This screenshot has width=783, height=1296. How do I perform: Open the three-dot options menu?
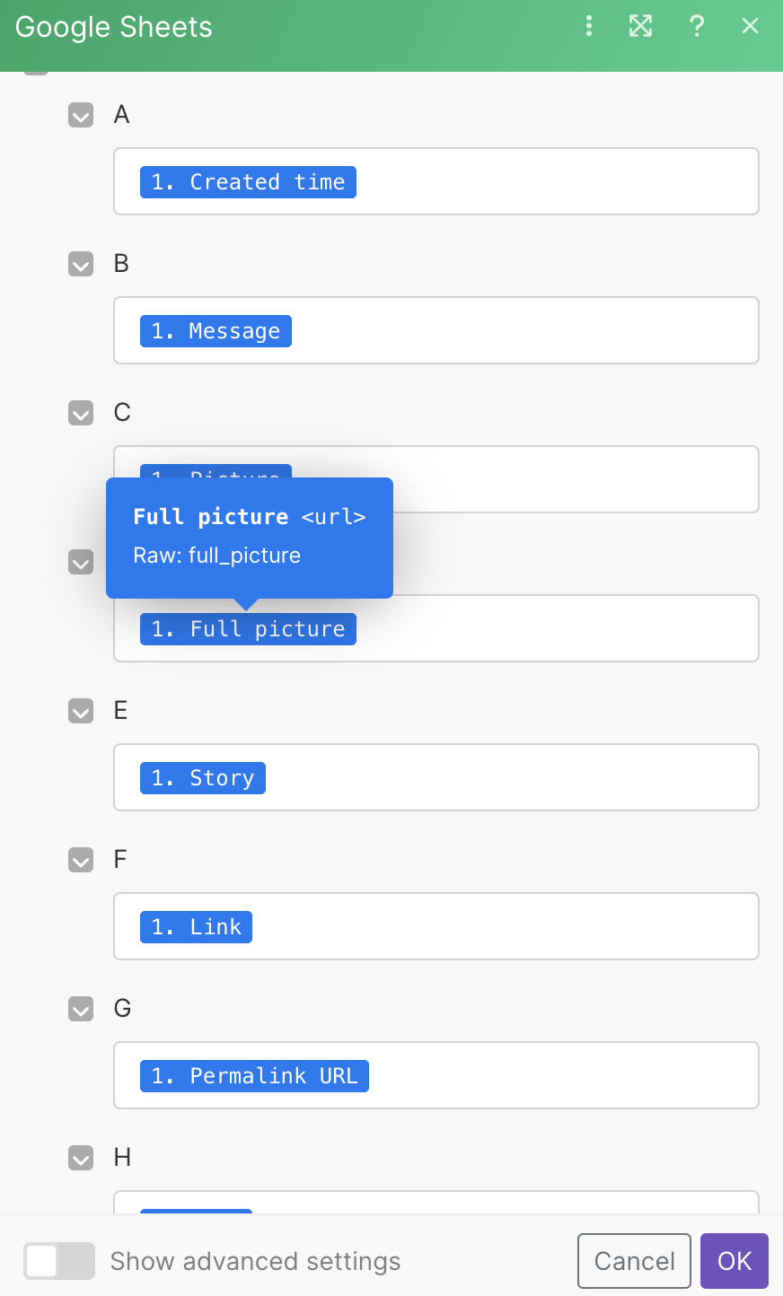coord(589,26)
